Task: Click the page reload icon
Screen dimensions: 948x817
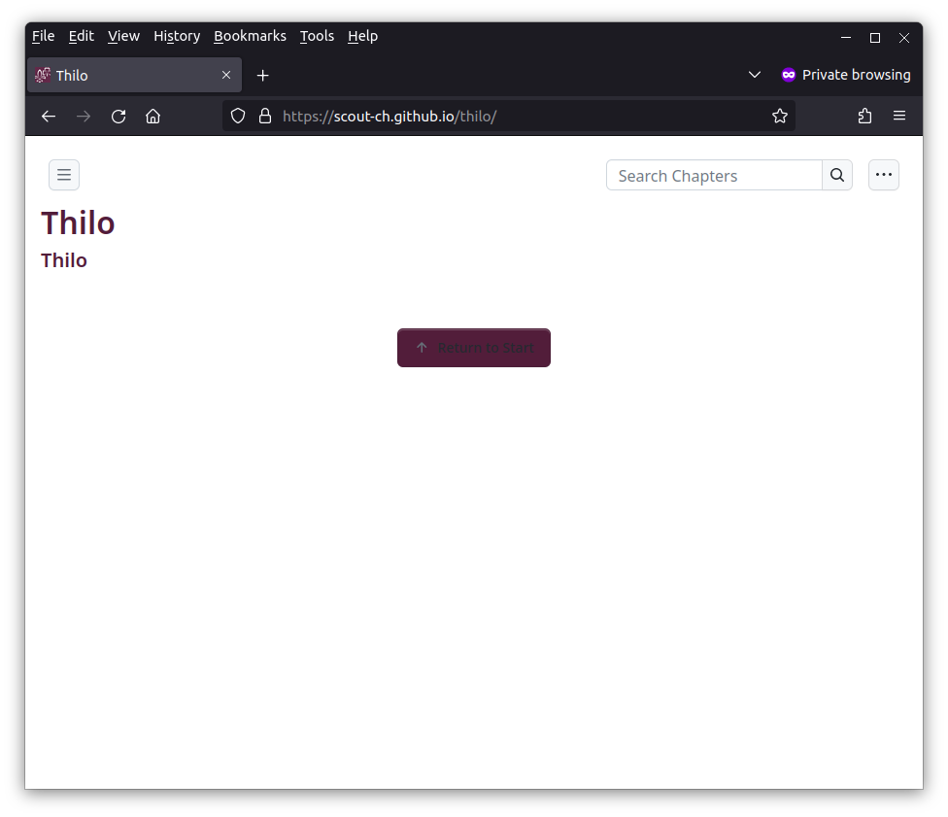Action: coord(118,116)
